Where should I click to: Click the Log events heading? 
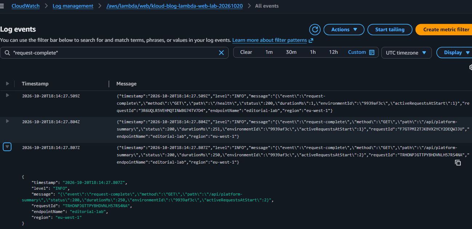coord(18,29)
